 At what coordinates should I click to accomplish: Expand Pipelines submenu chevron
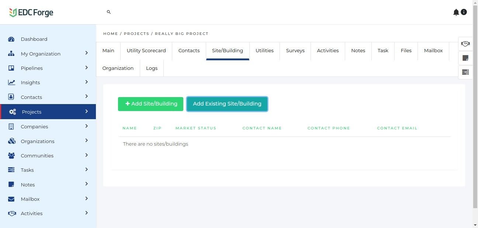[87, 67]
